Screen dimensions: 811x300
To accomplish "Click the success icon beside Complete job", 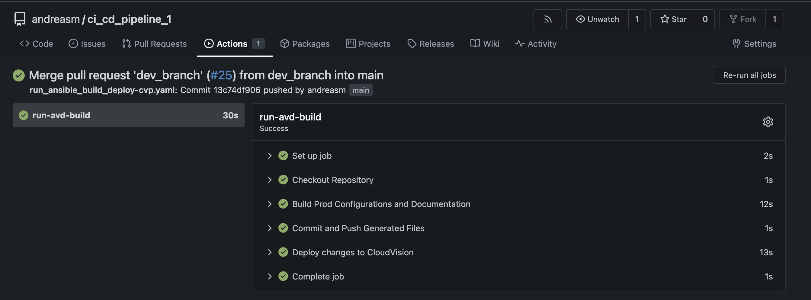I will pos(283,276).
